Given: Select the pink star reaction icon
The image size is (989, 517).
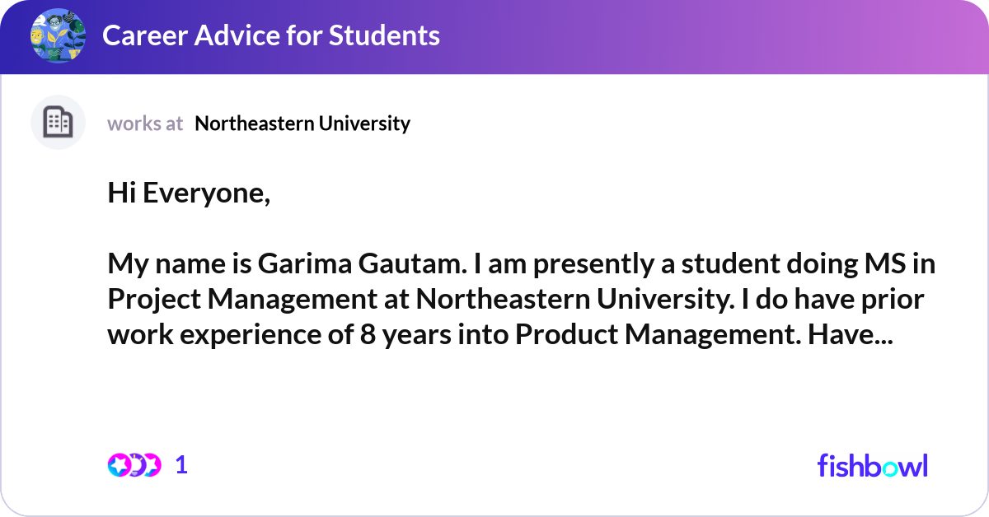Looking at the screenshot, I should click(x=152, y=465).
